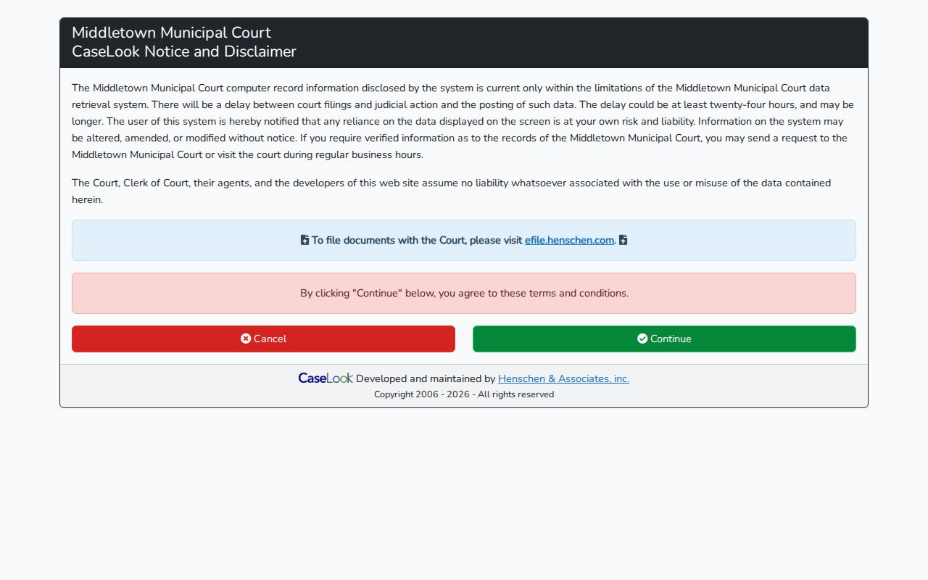Decline terms with red Cancel button

click(263, 339)
